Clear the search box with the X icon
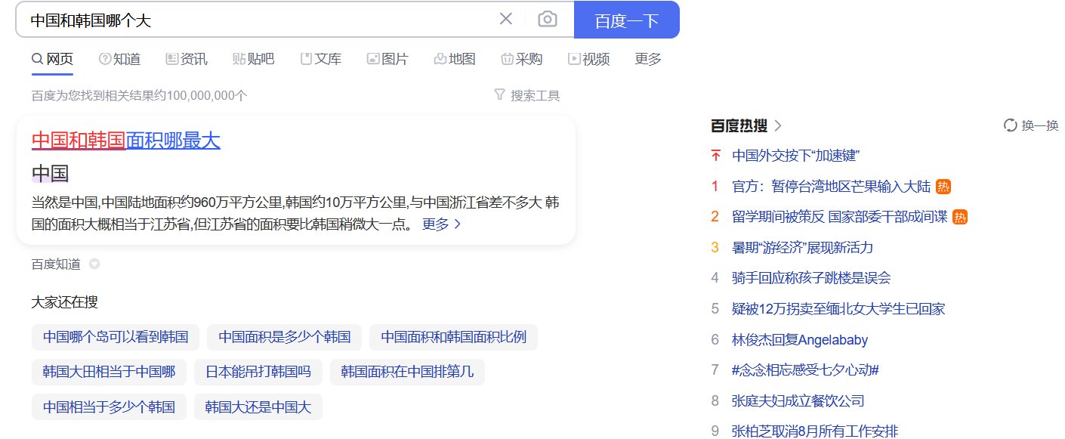Image resolution: width=1065 pixels, height=439 pixels. 506,19
